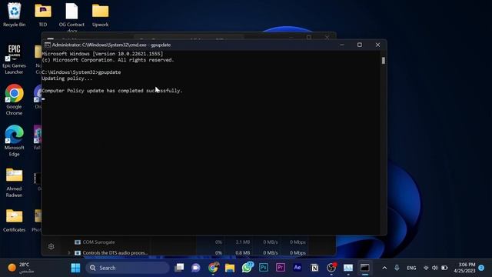Open the Ahmed Radwan folder
Image resolution: width=492 pixels, height=277 pixels.
14,182
